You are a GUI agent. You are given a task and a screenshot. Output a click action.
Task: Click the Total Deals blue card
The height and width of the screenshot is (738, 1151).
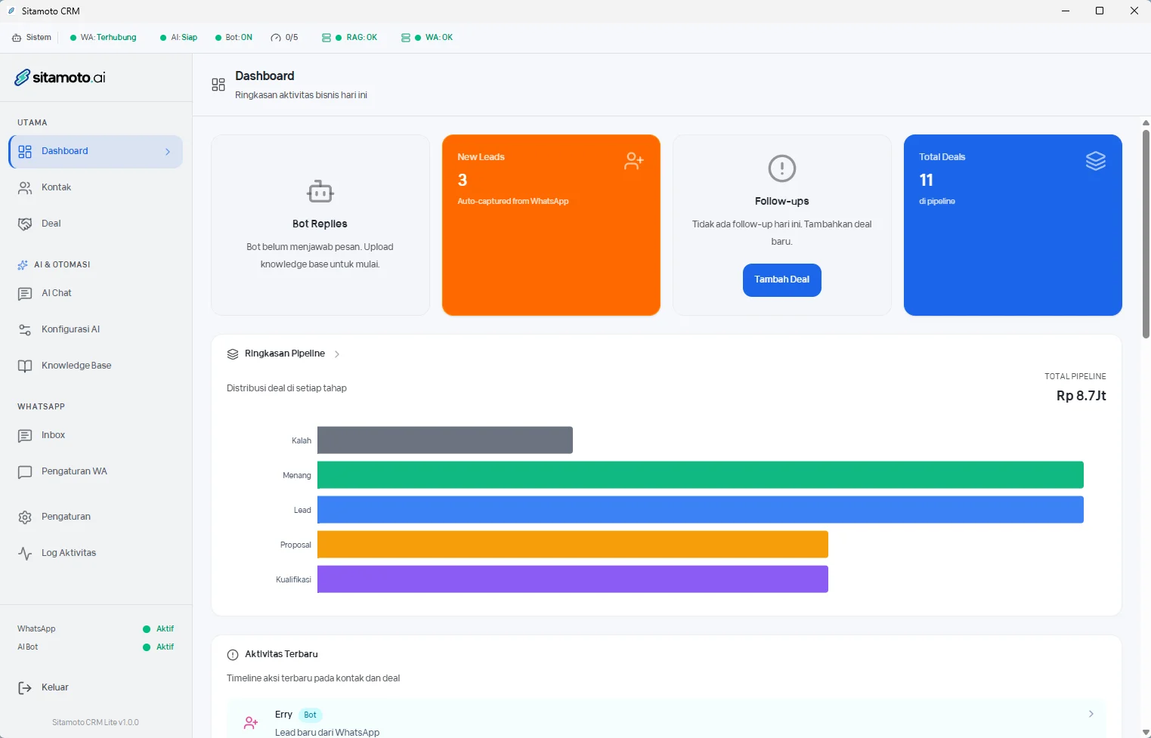tap(1013, 225)
